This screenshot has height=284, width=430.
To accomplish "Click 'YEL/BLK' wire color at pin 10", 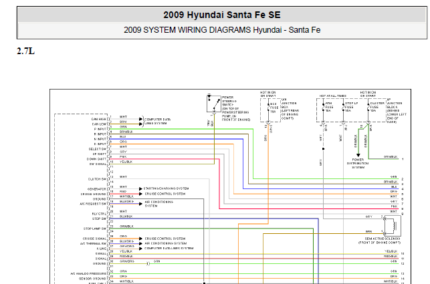I will pyautogui.click(x=126, y=162).
